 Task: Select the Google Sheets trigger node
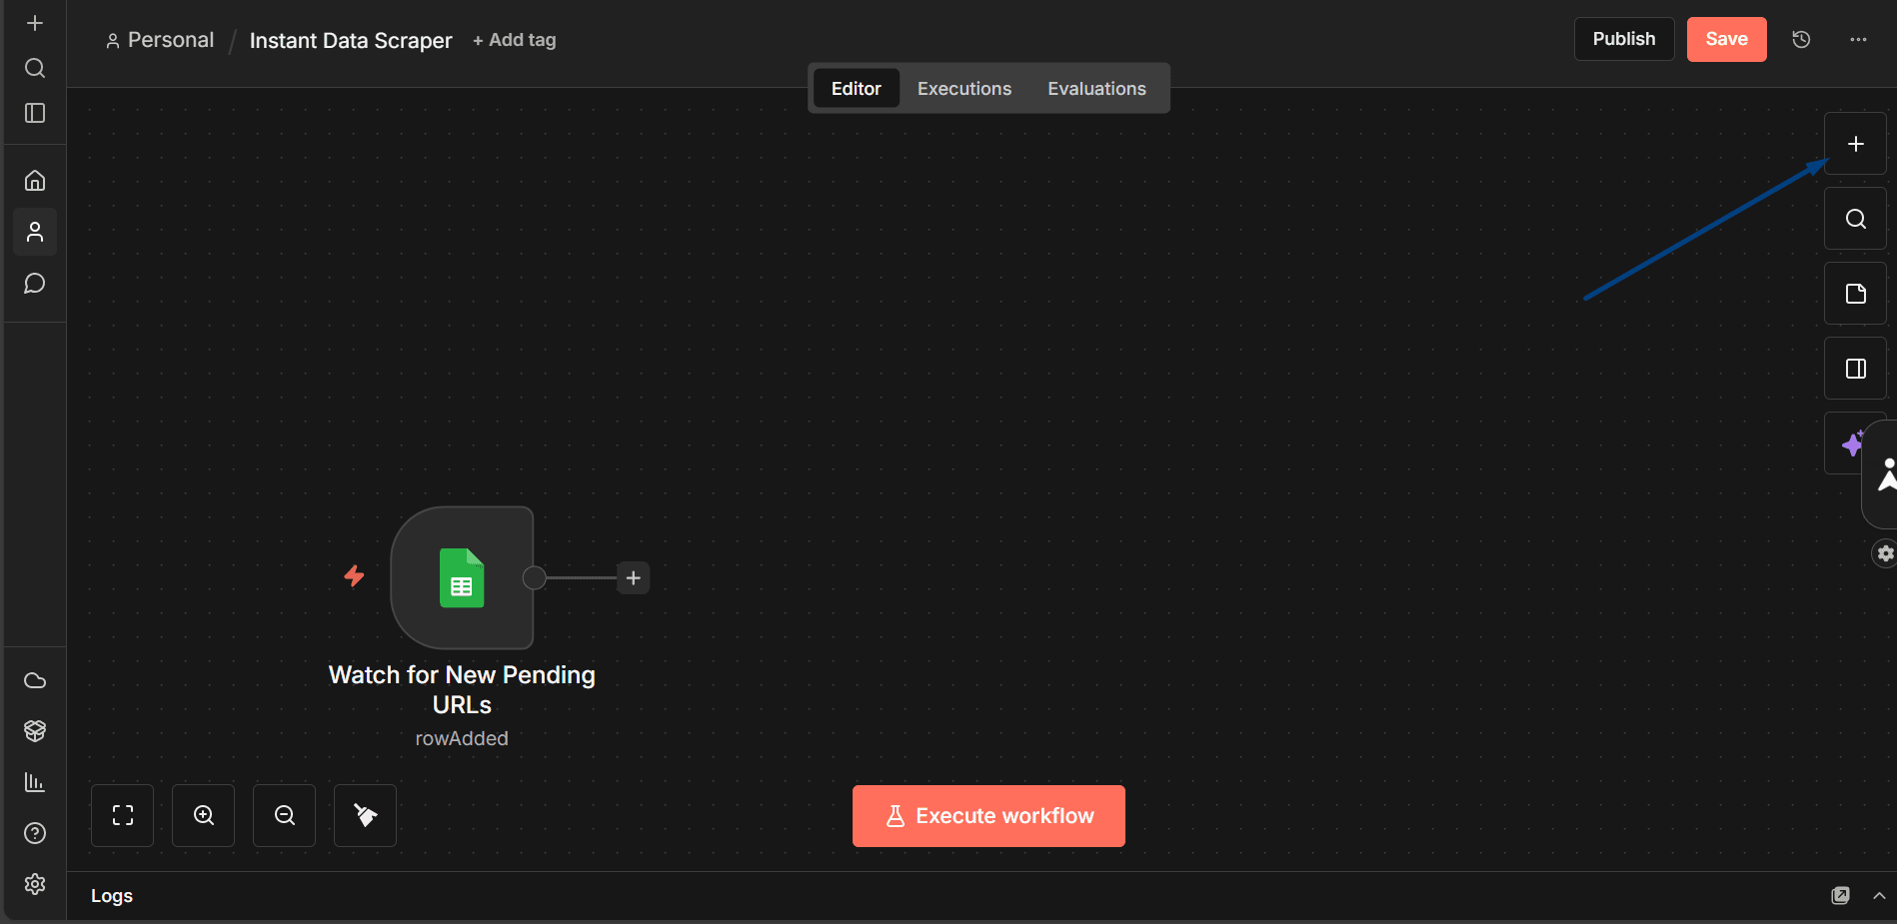(x=462, y=577)
